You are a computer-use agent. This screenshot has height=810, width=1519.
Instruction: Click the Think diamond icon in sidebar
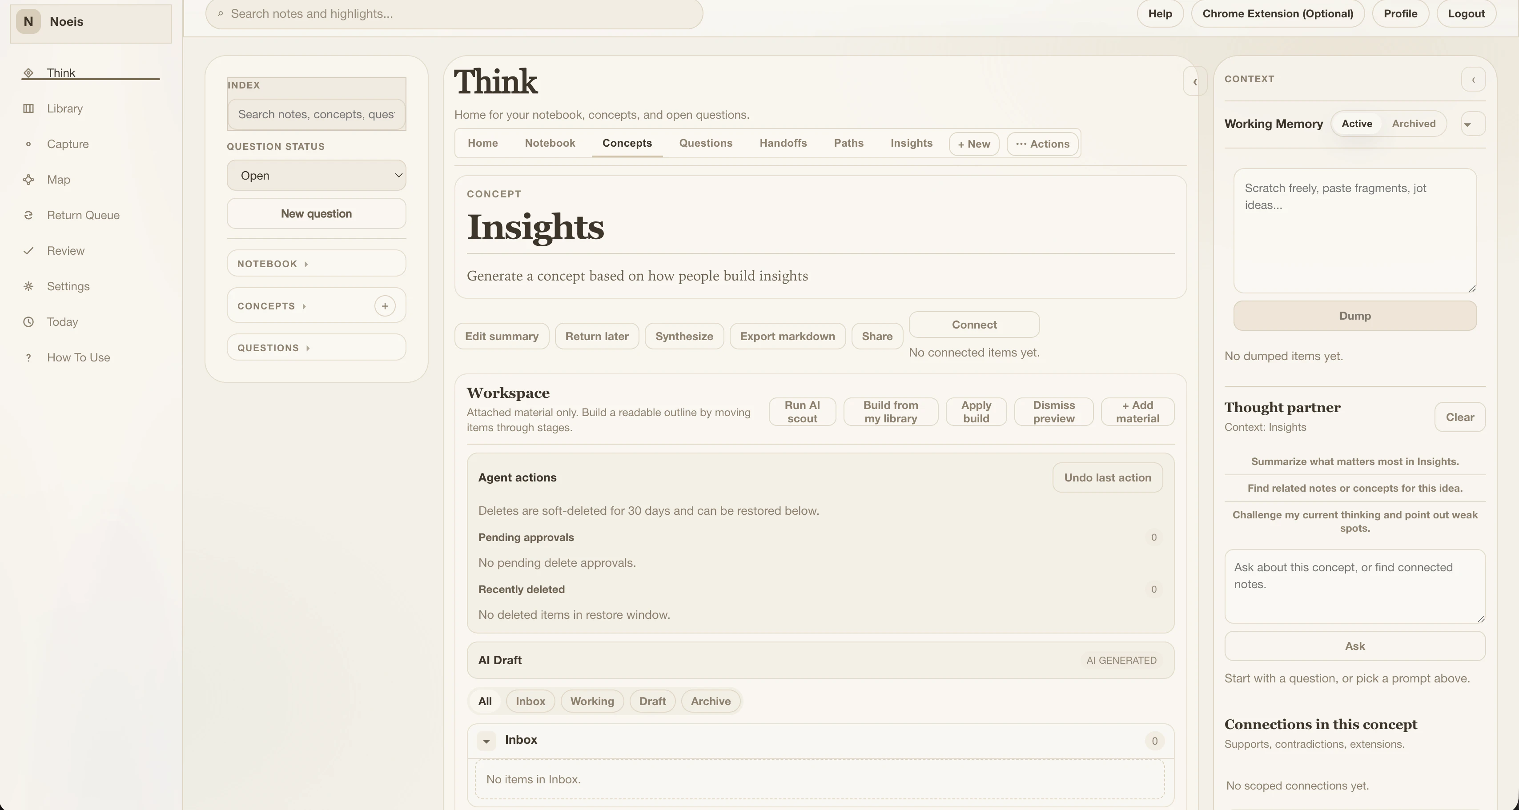[28, 73]
